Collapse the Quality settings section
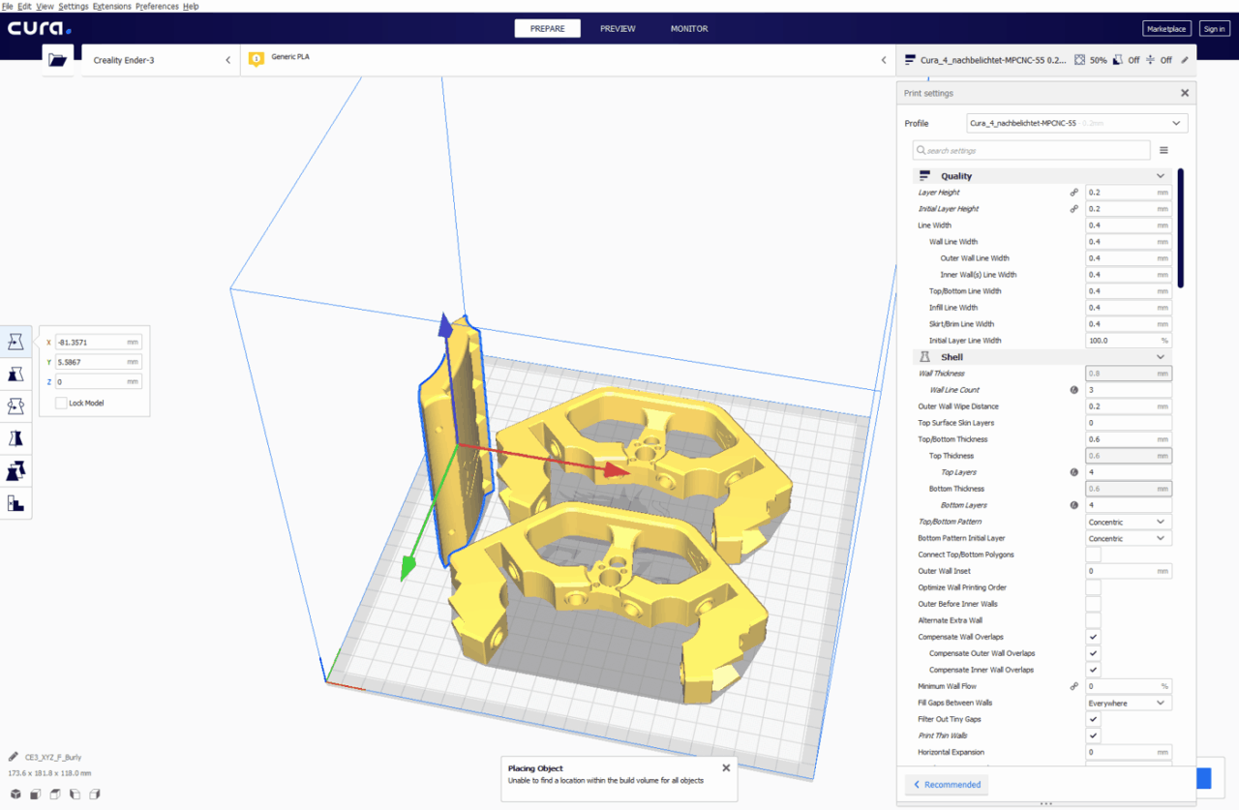 (1160, 176)
